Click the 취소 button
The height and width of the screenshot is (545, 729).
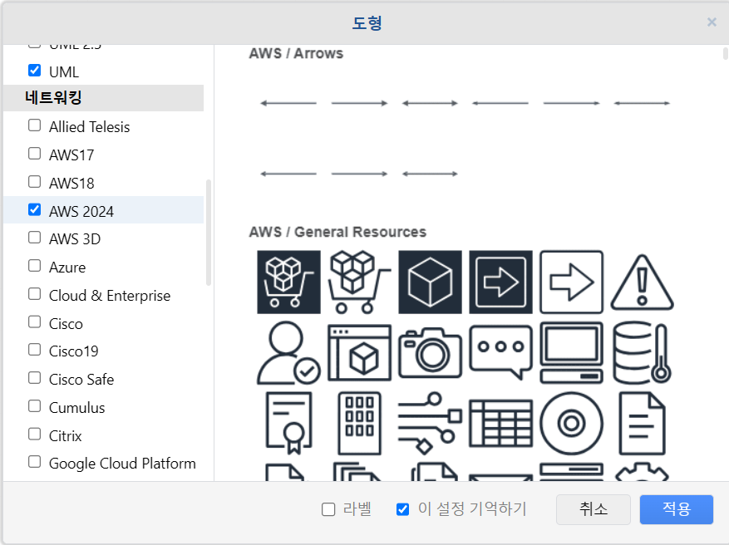pyautogui.click(x=594, y=509)
